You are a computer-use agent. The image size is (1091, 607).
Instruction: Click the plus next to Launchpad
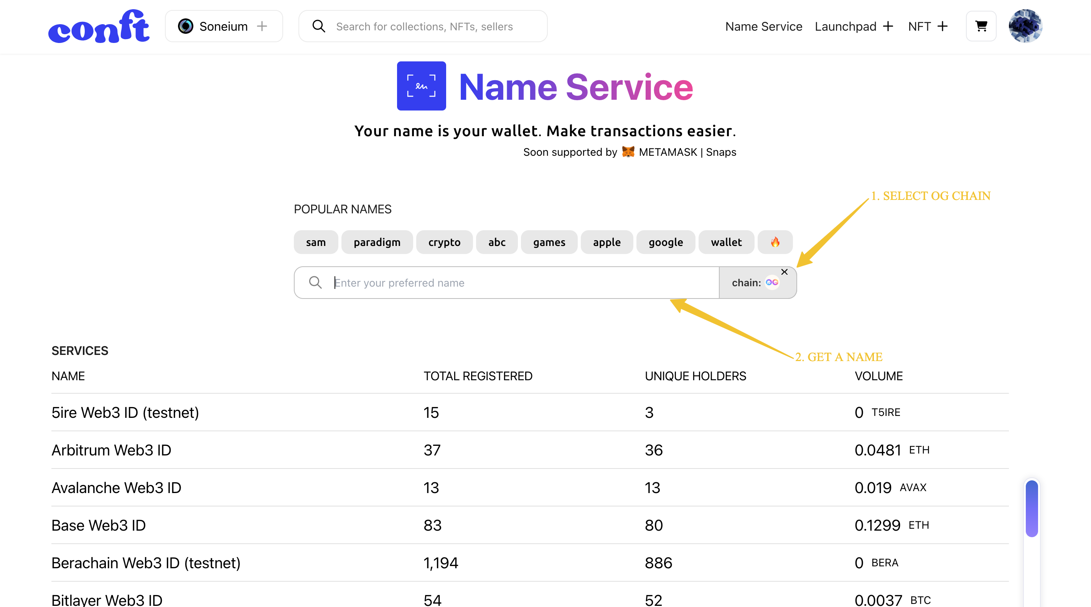click(x=888, y=26)
